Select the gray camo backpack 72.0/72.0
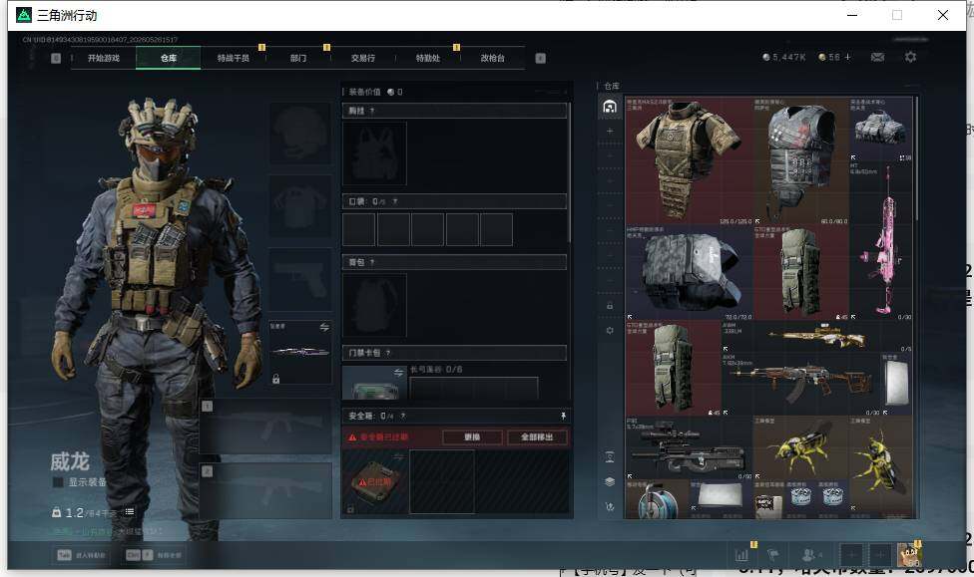This screenshot has width=974, height=577. point(689,273)
